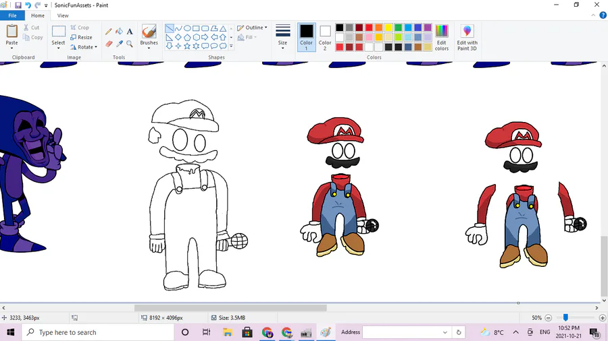Choose the Right arrow shape

pyautogui.click(x=205, y=38)
